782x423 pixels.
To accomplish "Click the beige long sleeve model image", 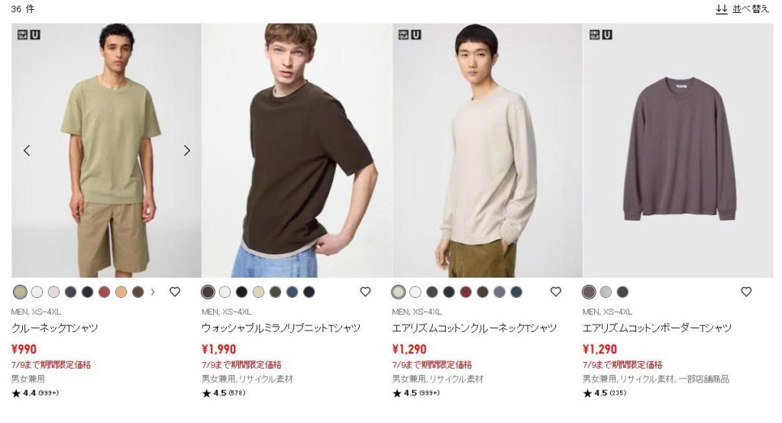I will (x=487, y=150).
